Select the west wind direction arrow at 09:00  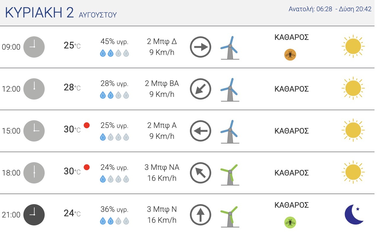(x=200, y=47)
